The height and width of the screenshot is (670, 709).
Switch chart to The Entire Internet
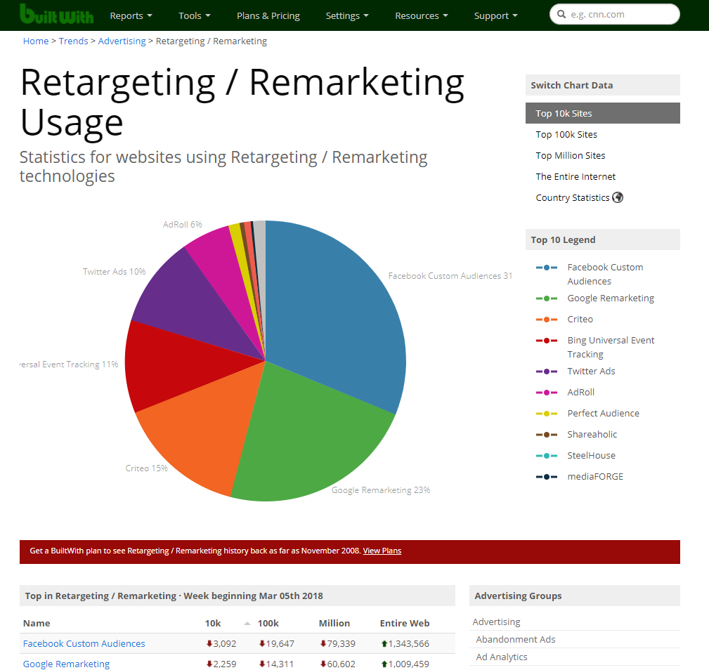(575, 177)
